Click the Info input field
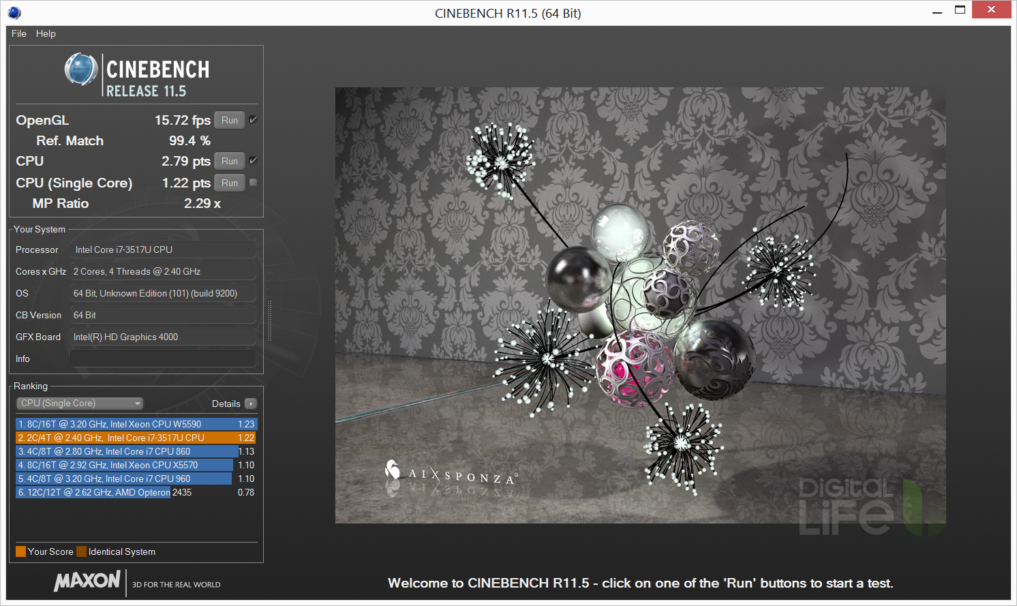 pos(163,359)
